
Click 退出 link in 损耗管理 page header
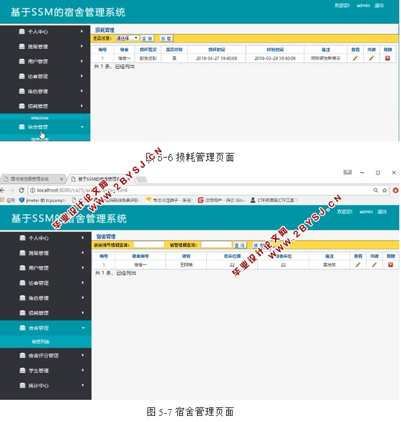coord(379,5)
